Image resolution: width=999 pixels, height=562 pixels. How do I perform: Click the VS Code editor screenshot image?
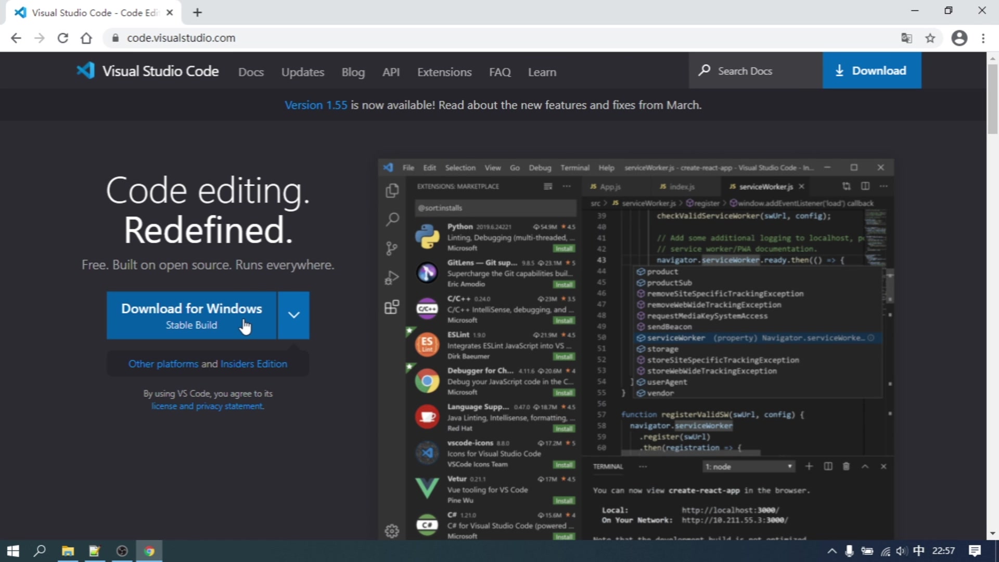pos(636,349)
